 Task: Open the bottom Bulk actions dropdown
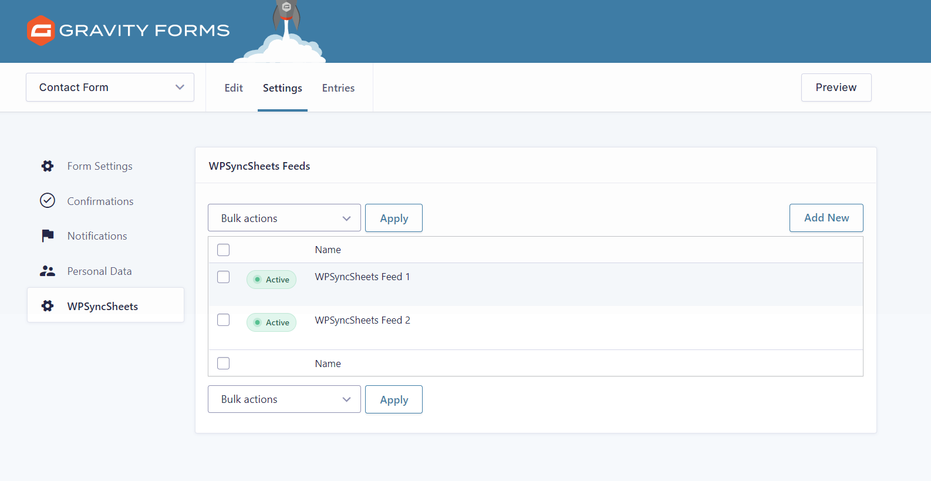(x=284, y=399)
